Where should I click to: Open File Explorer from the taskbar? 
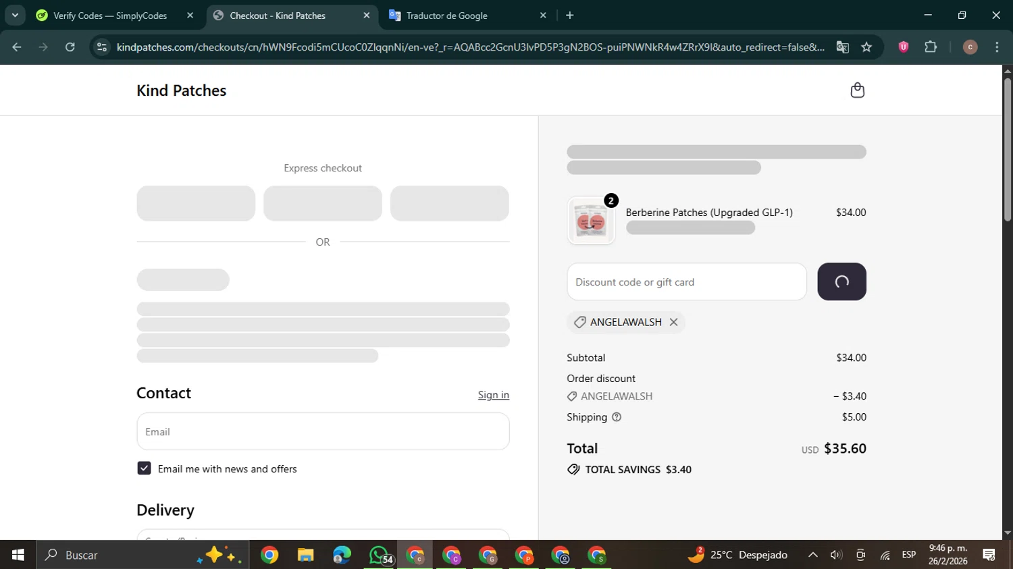[305, 555]
